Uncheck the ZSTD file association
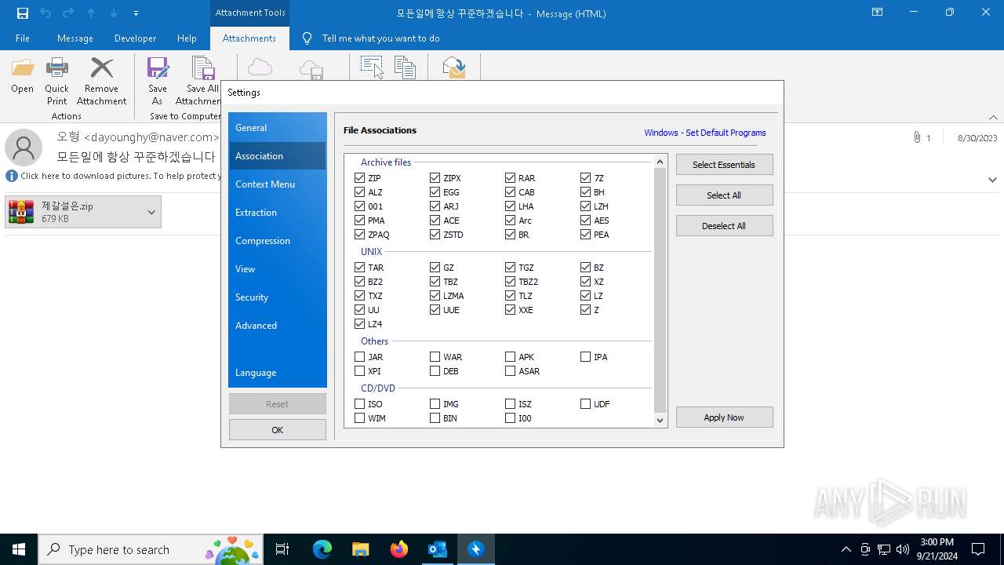Screen dimensions: 1004x565 [x=435, y=235]
